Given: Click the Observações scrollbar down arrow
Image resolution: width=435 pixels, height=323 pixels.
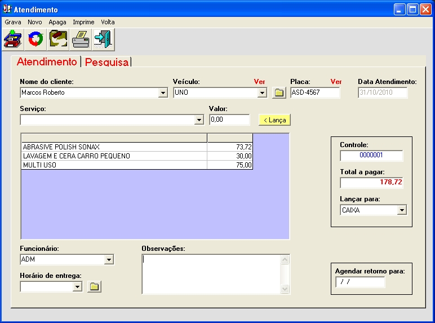Looking at the screenshot, I should pos(285,289).
